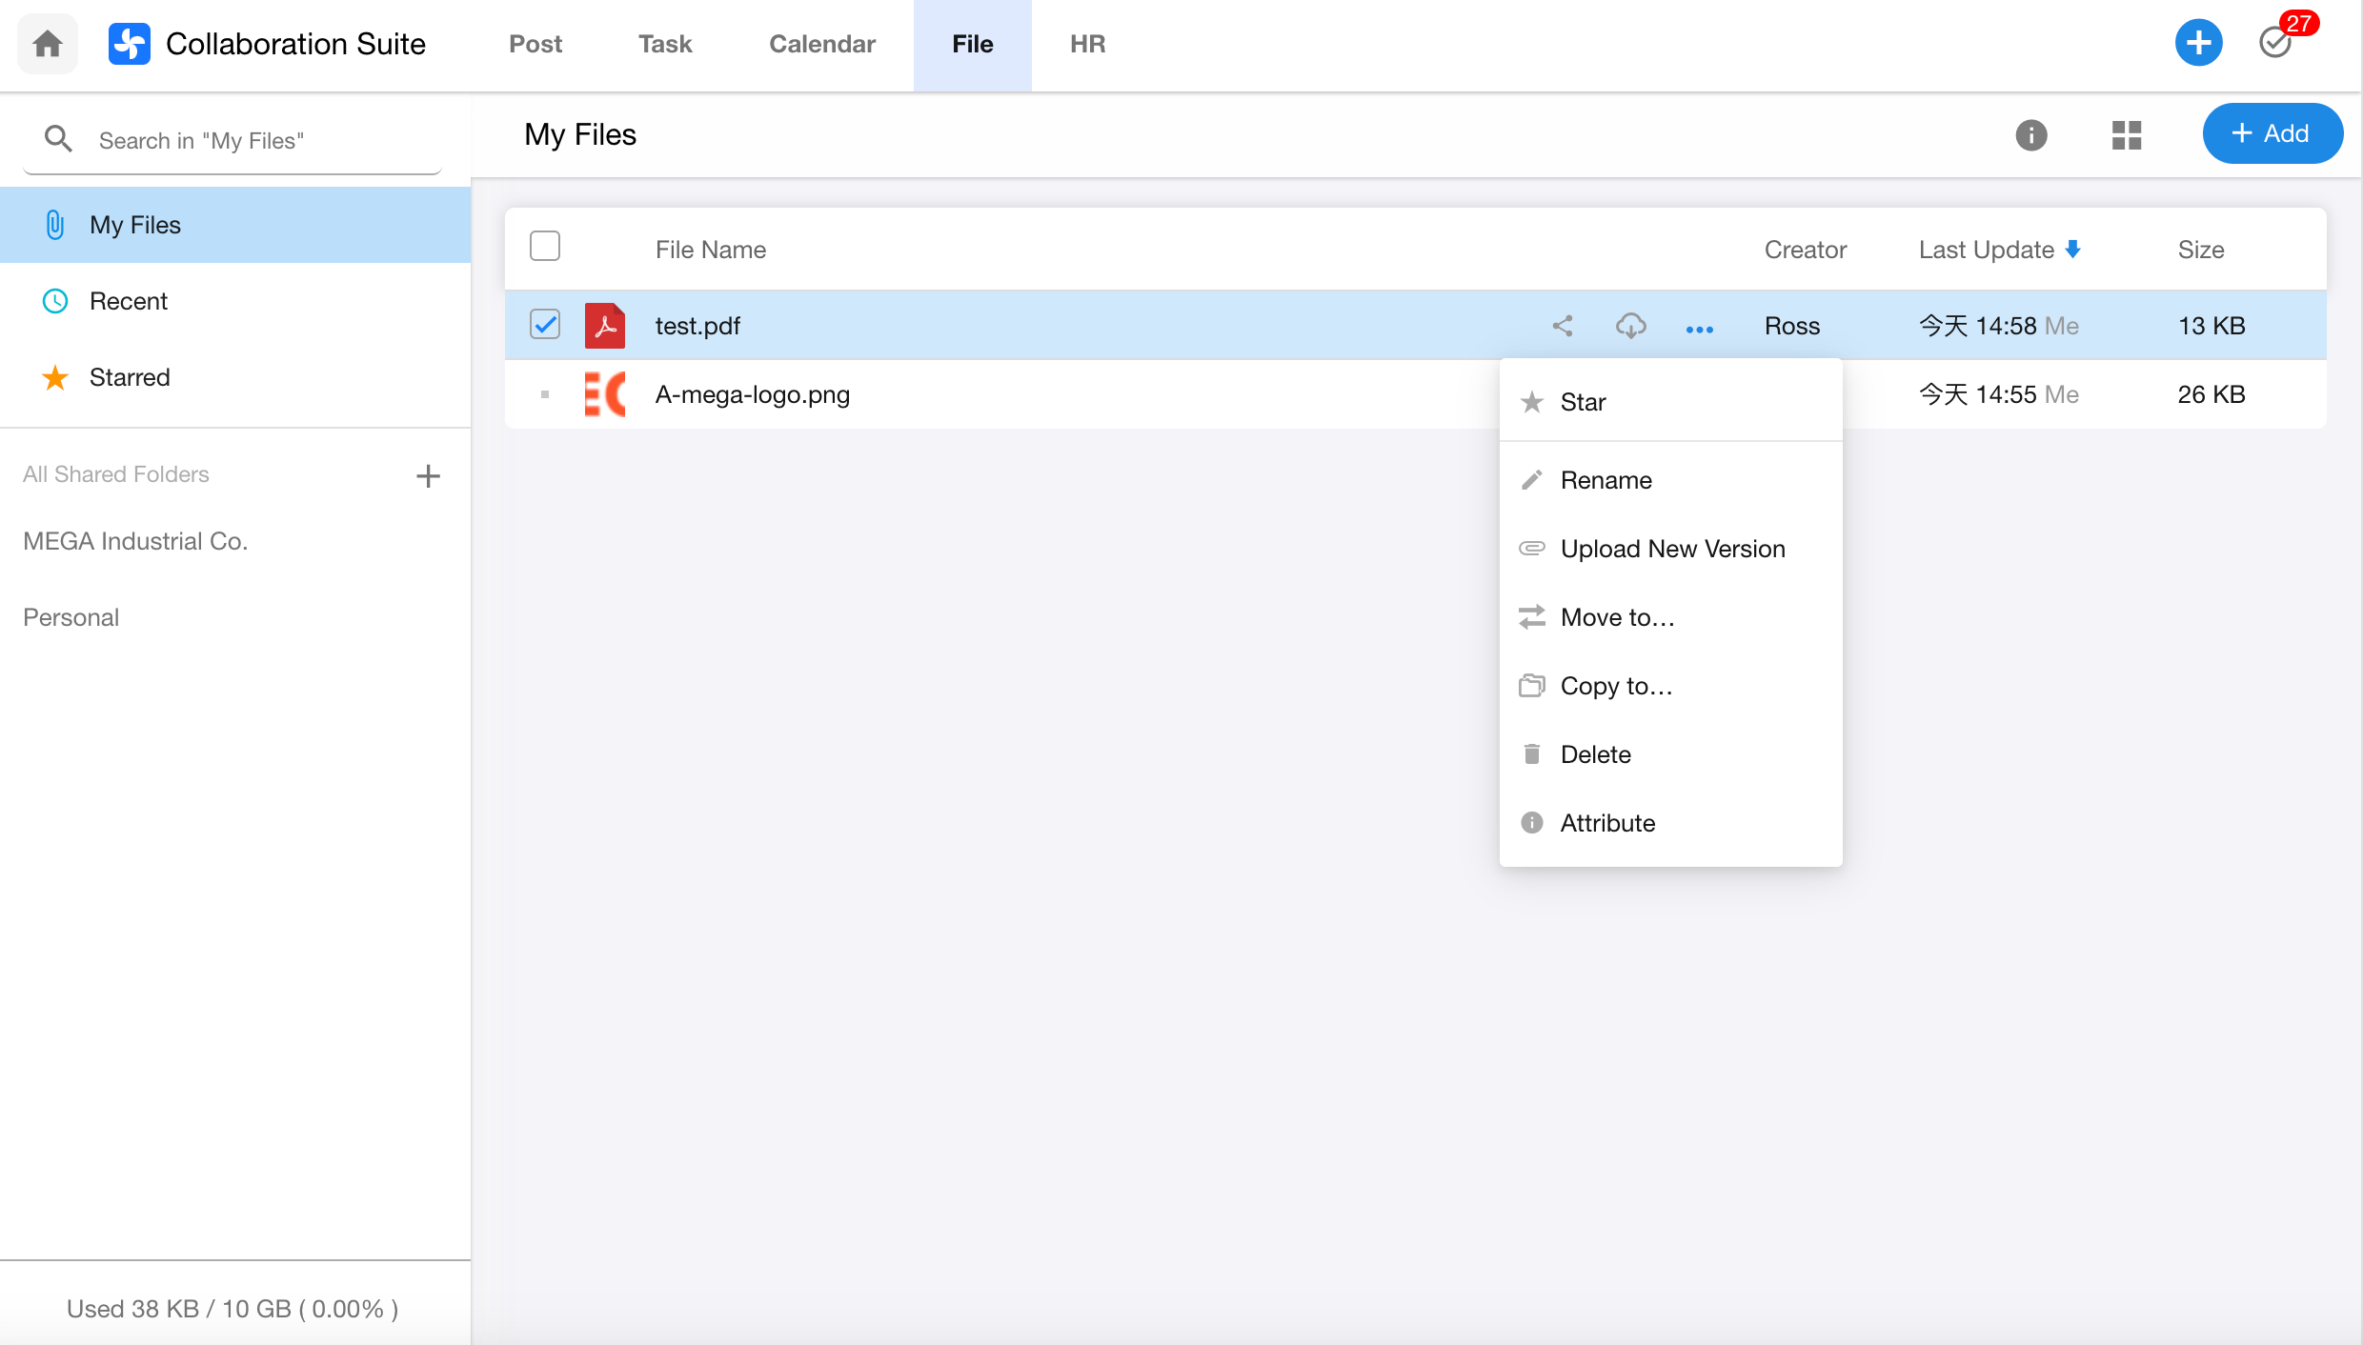
Task: Click the blue plus create button
Action: point(2198,43)
